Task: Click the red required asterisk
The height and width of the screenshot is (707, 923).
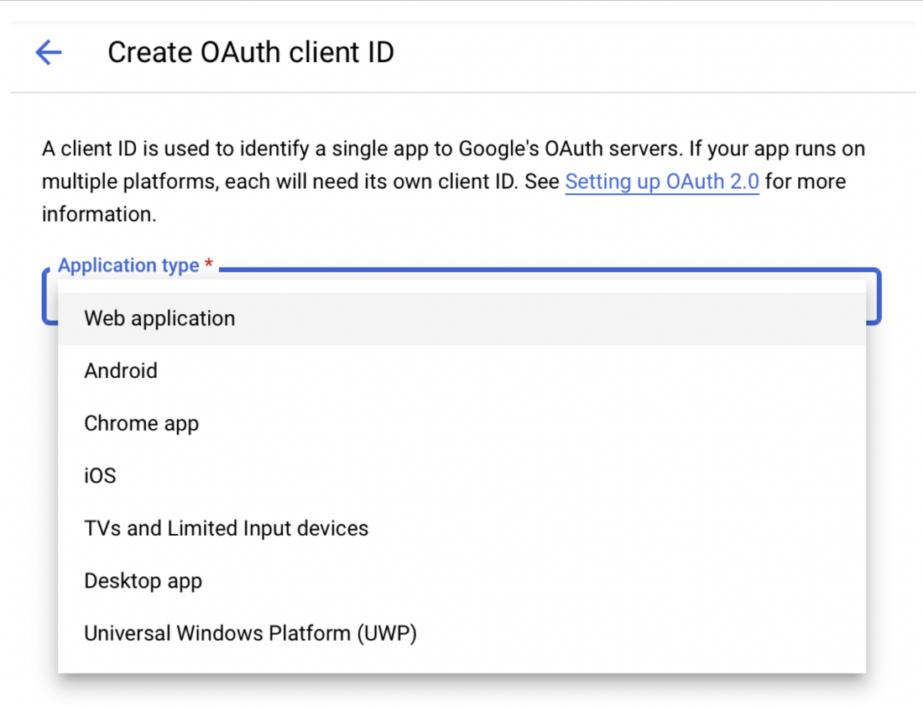Action: [x=209, y=266]
